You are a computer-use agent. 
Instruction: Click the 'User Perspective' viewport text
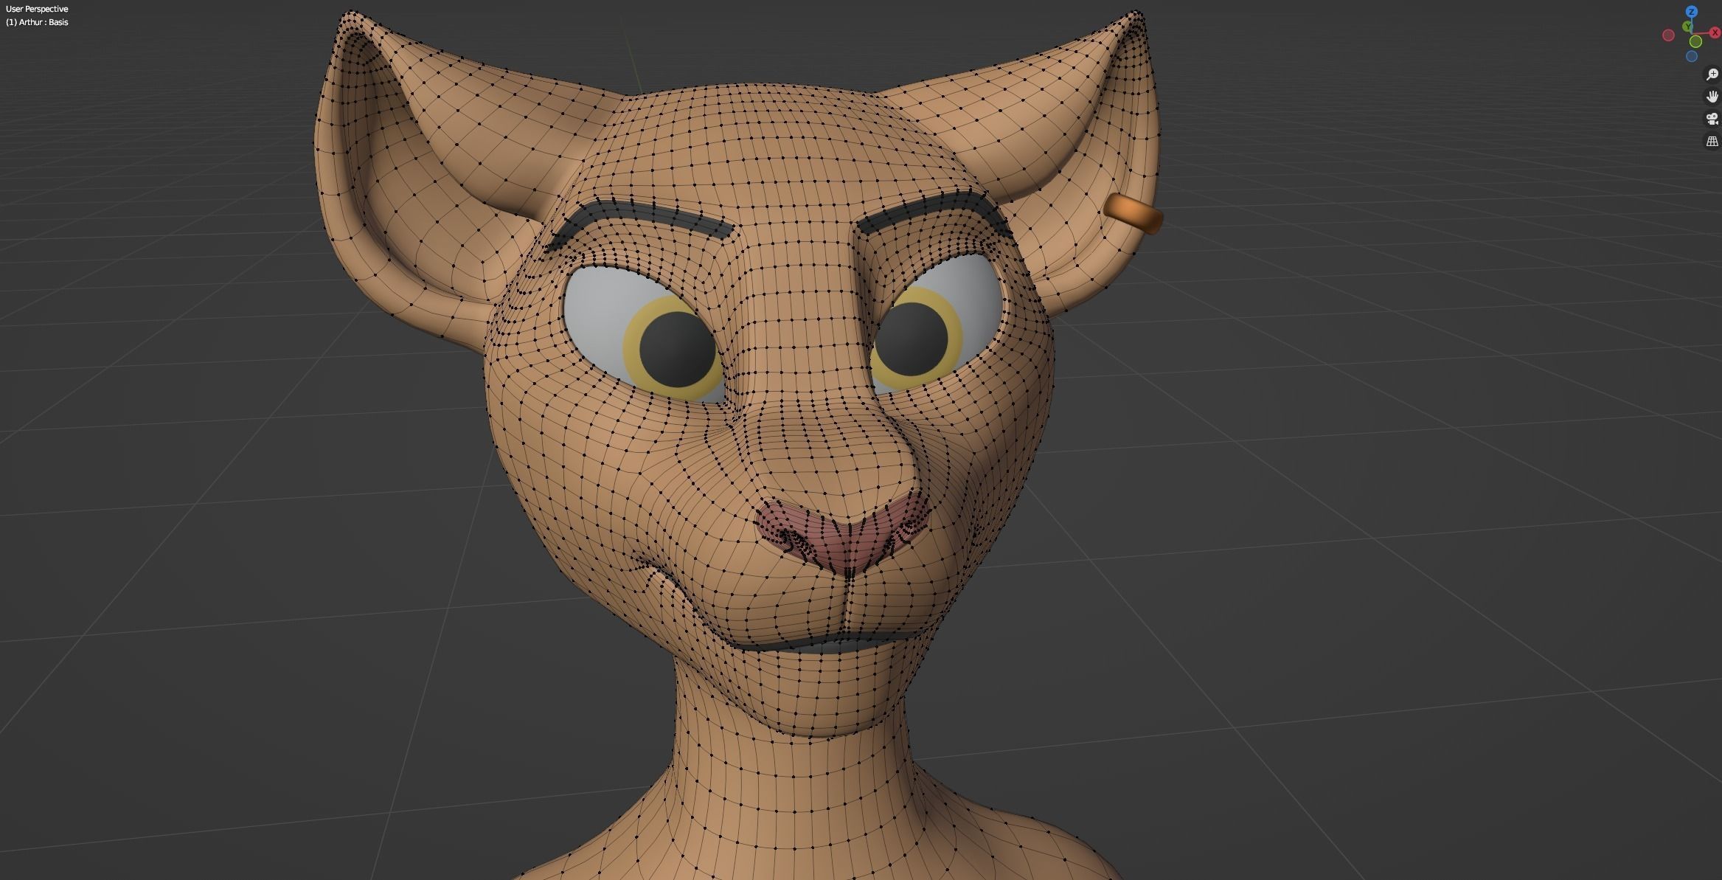37,9
